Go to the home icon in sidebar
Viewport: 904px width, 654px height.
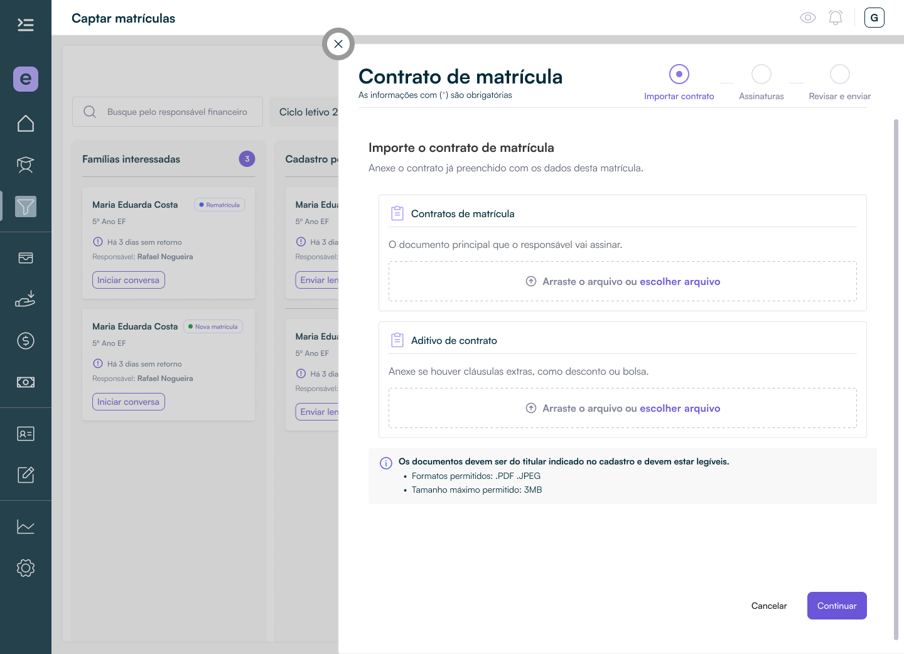click(26, 124)
